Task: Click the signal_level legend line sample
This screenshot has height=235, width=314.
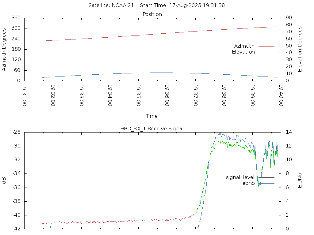Action: tap(266, 177)
